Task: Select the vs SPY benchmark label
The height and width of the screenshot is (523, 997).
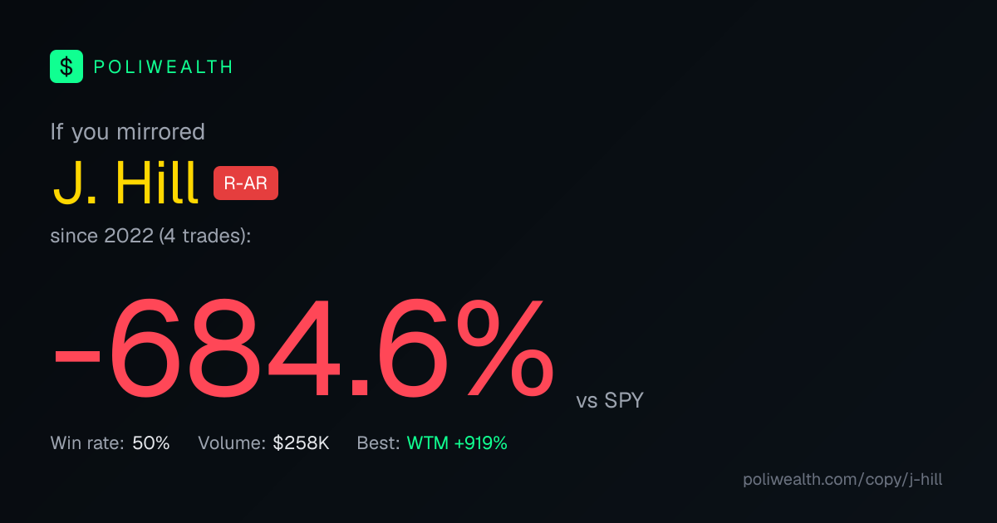Action: tap(610, 401)
